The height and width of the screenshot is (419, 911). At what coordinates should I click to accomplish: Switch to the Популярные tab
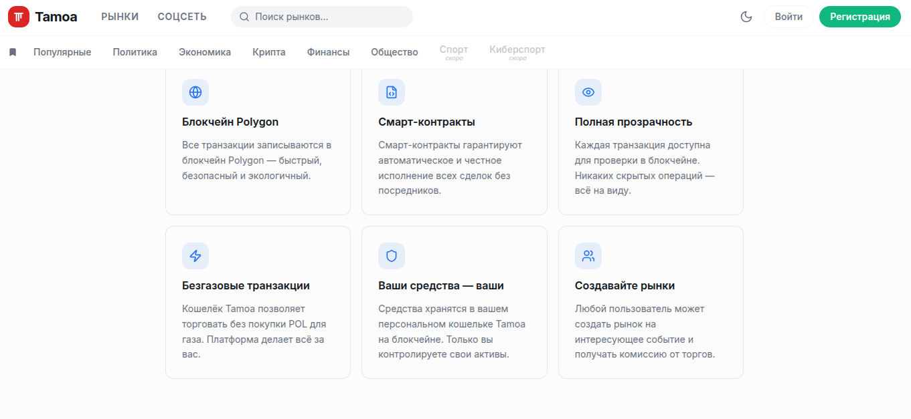coord(62,51)
